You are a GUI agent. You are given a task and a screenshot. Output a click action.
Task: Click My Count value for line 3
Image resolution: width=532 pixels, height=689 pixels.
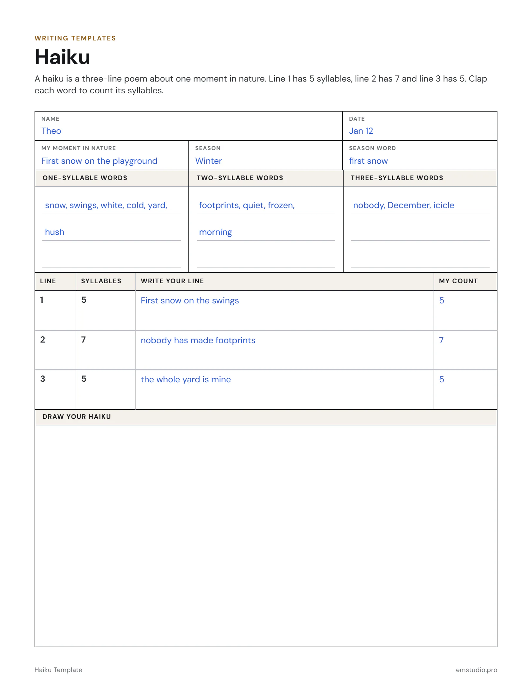pyautogui.click(x=442, y=379)
